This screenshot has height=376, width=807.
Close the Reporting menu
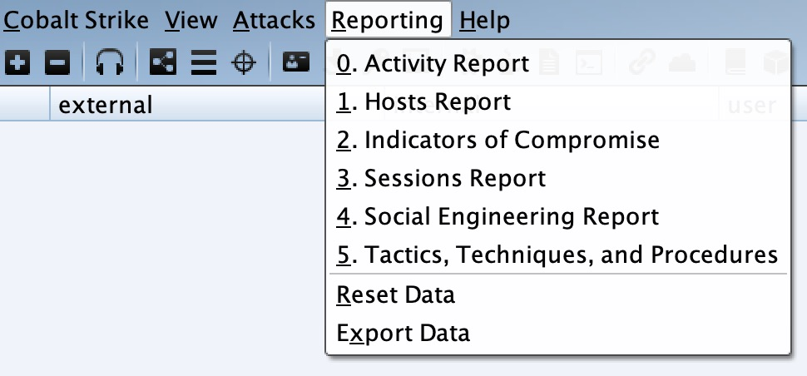coord(389,20)
